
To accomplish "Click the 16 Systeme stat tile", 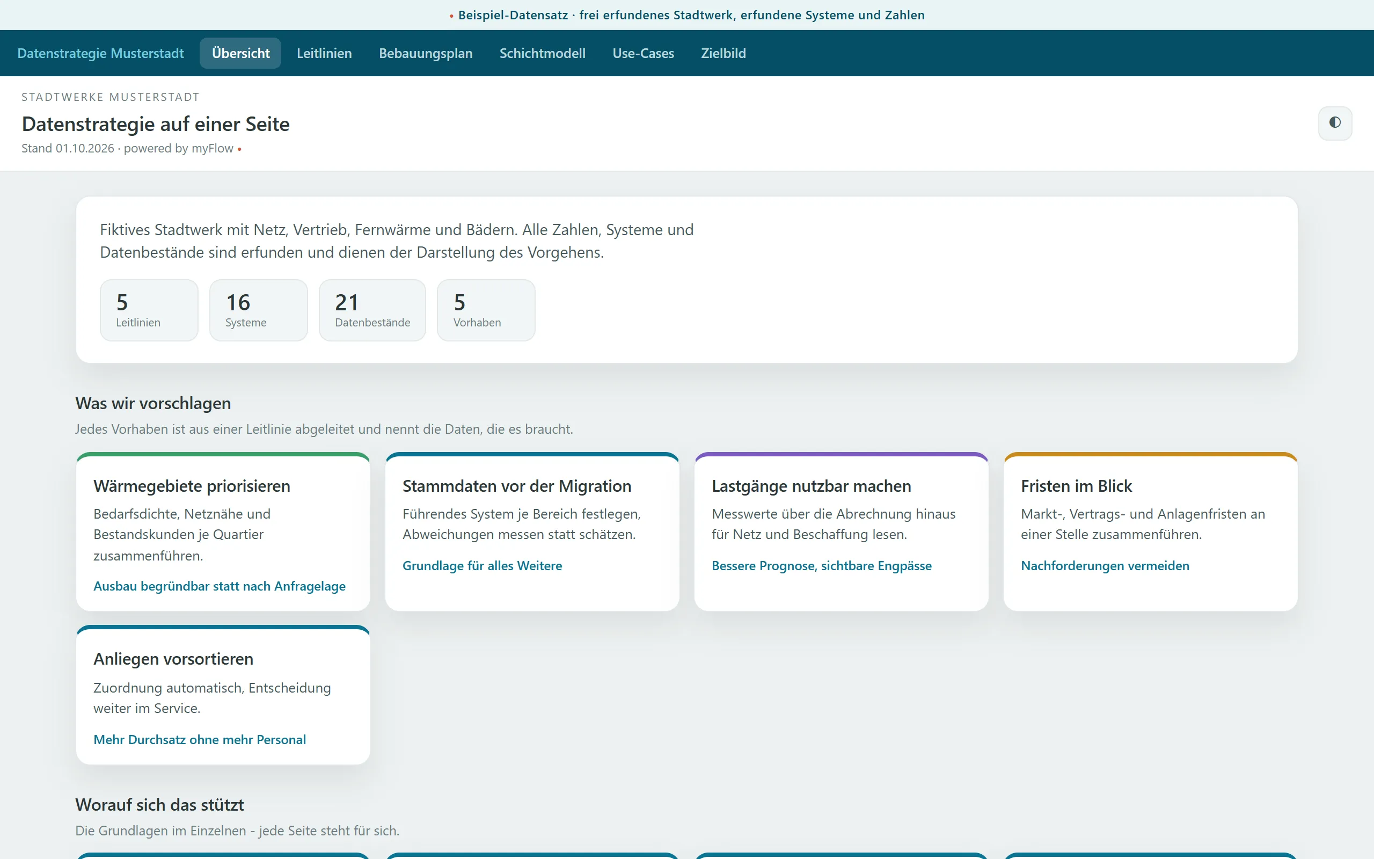I will (x=258, y=310).
